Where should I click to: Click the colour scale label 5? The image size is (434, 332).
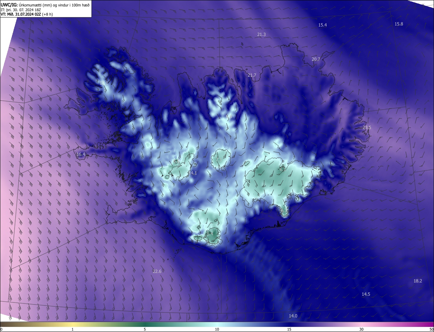pyautogui.click(x=145, y=329)
